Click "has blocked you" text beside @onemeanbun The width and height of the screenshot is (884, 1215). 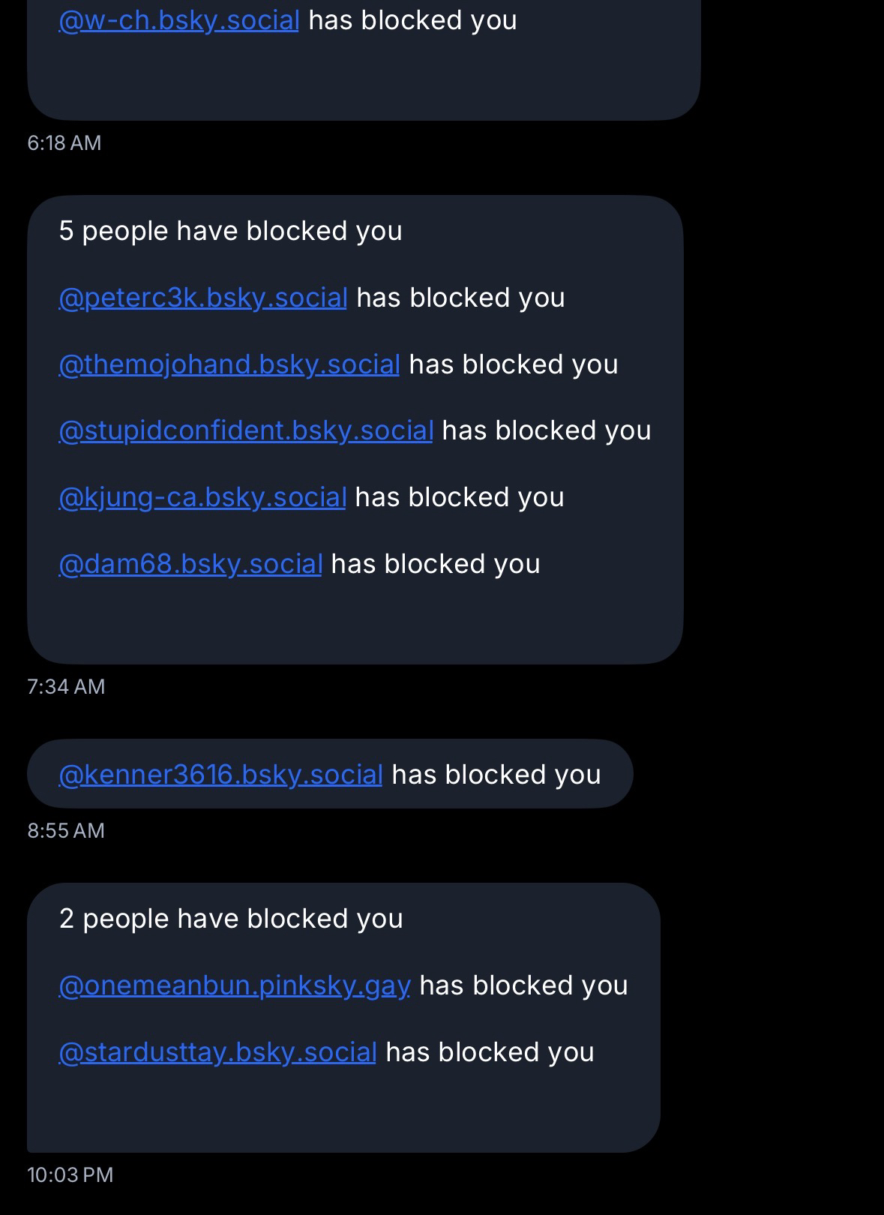click(x=523, y=985)
